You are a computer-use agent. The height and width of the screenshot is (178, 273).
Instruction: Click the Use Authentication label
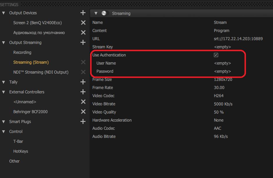[109, 55]
